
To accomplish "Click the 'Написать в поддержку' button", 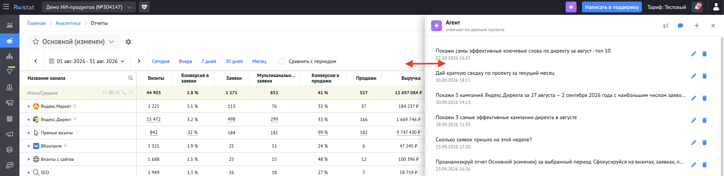I will pyautogui.click(x=612, y=7).
